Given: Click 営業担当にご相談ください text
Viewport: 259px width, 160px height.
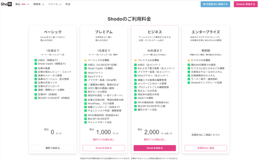Looking at the screenshot, I should point(206,135).
